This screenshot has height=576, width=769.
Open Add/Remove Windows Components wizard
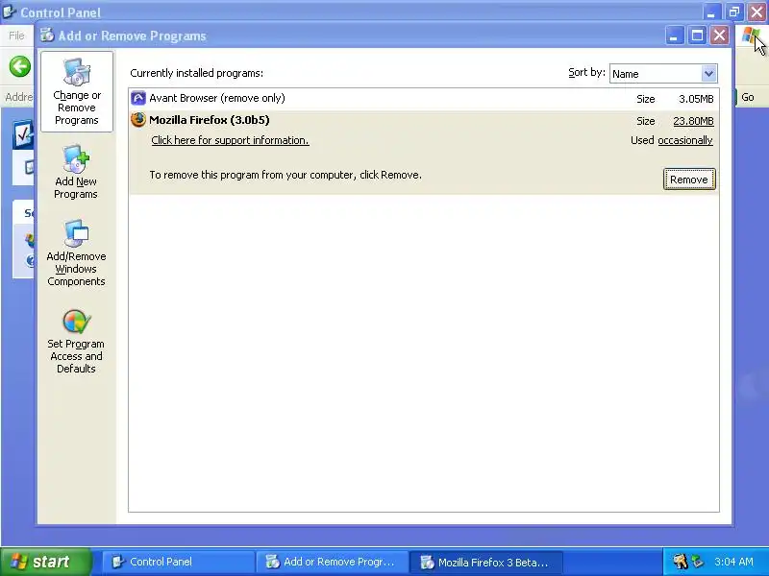76,252
